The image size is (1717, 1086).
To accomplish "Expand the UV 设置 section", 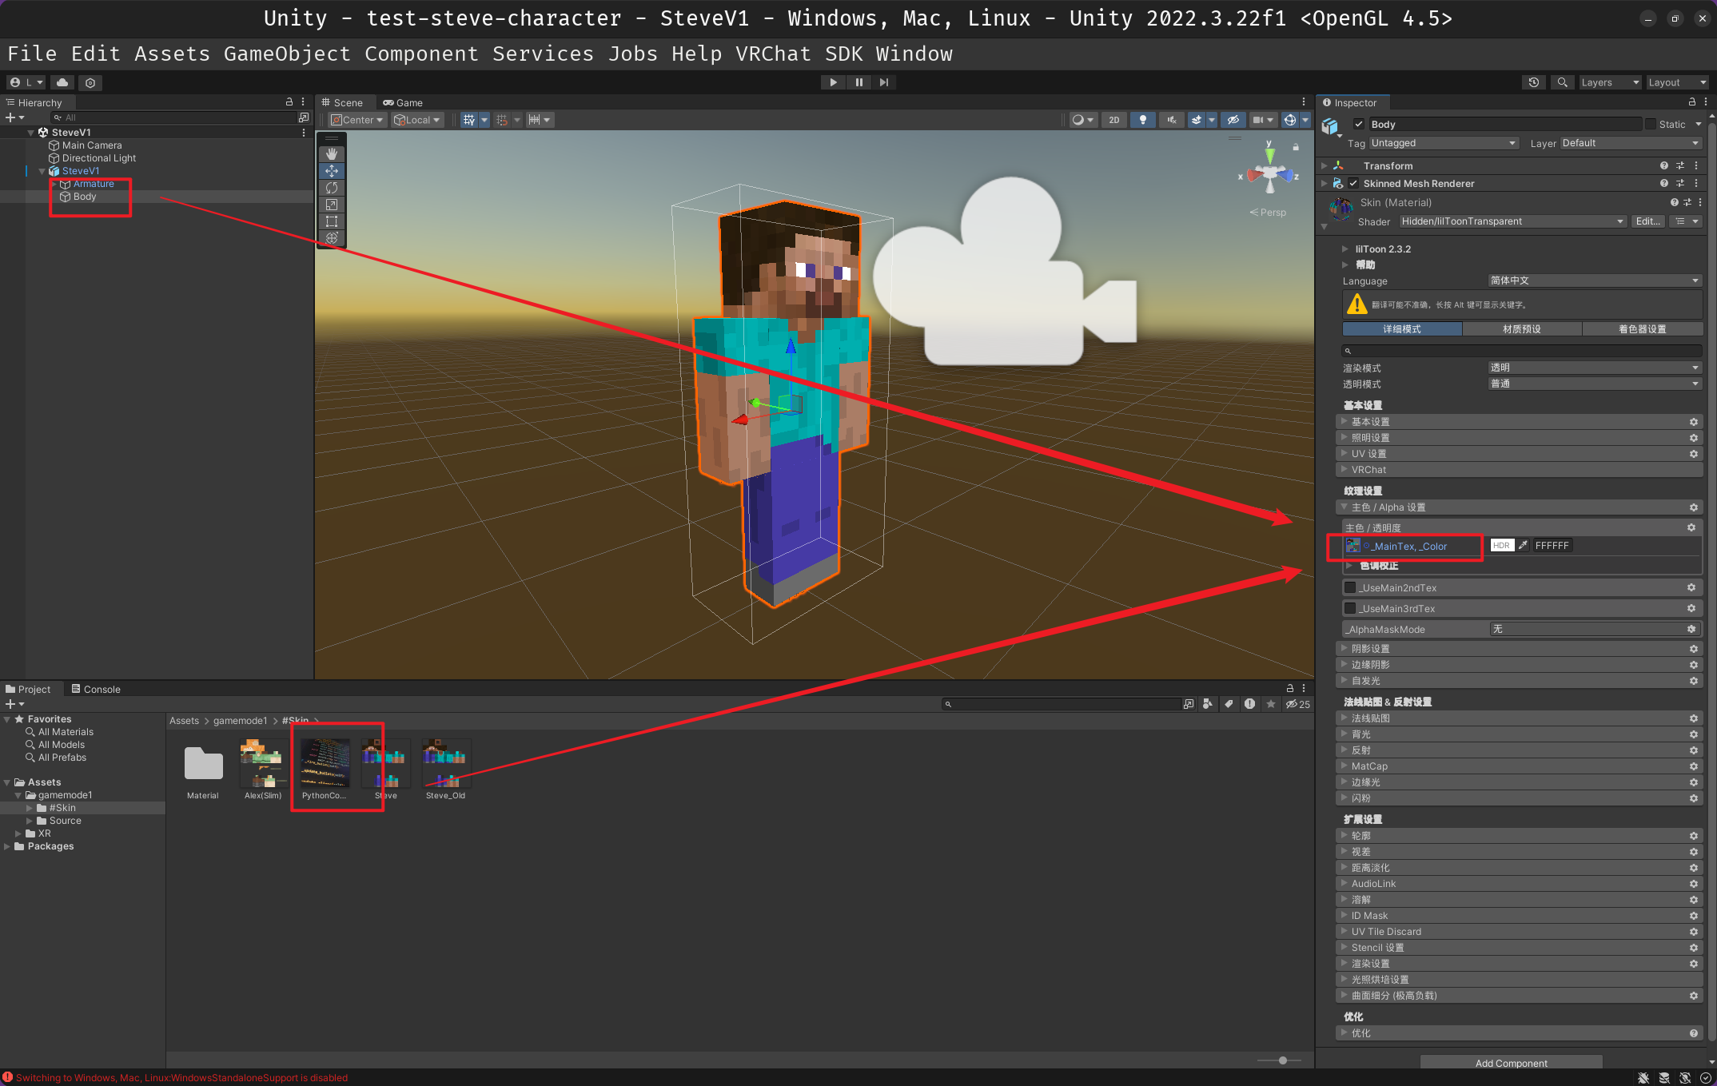I will [x=1369, y=454].
